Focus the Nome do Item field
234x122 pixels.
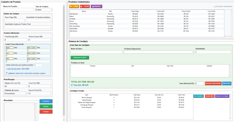pos(97,52)
